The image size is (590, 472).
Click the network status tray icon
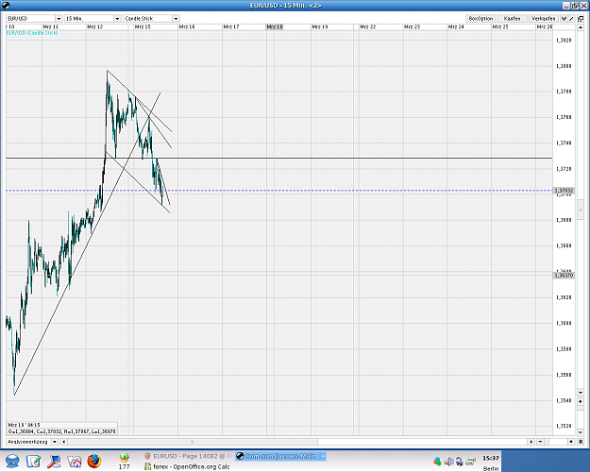pos(471,462)
